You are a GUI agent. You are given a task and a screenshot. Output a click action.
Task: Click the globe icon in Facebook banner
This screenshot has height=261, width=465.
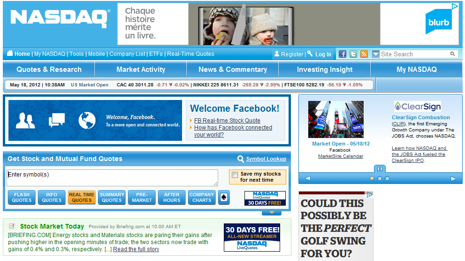[x=87, y=121]
